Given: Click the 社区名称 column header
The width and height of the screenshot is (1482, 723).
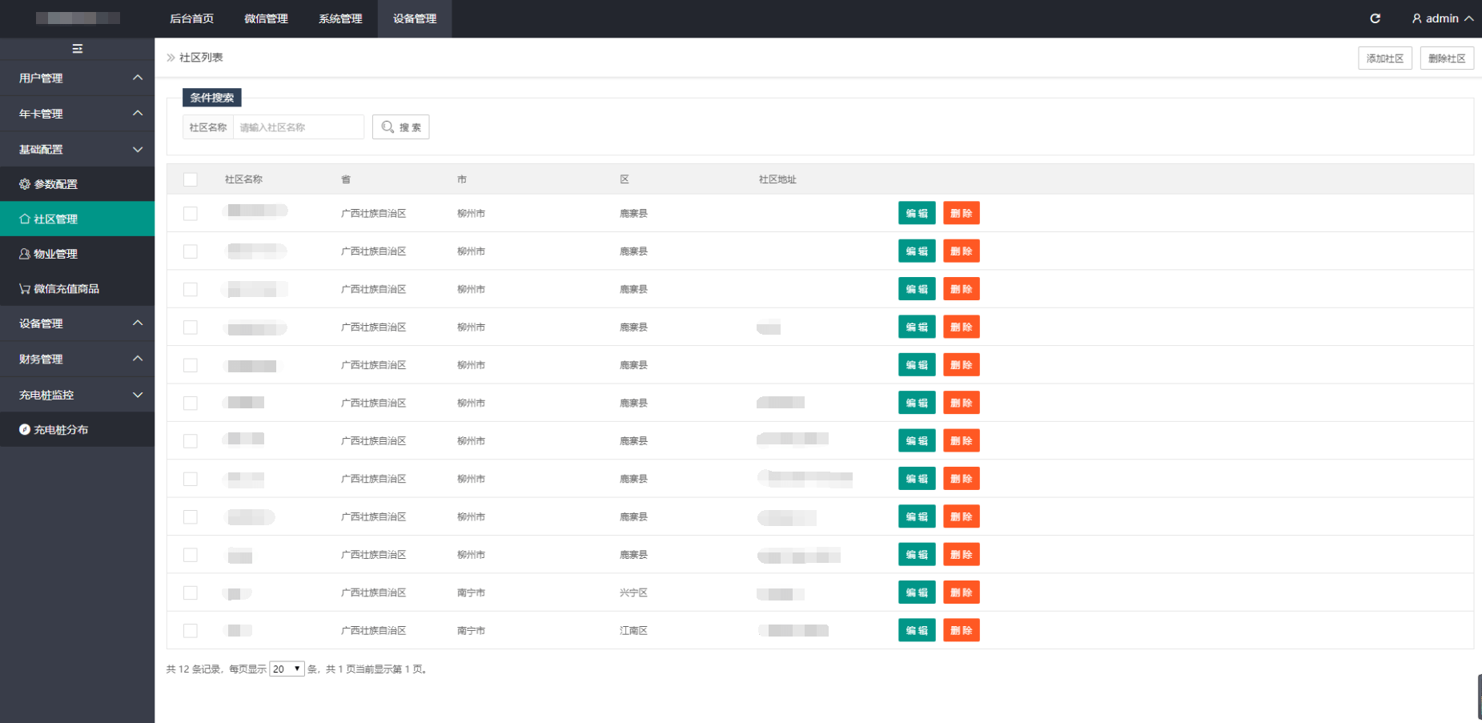Looking at the screenshot, I should tap(243, 179).
